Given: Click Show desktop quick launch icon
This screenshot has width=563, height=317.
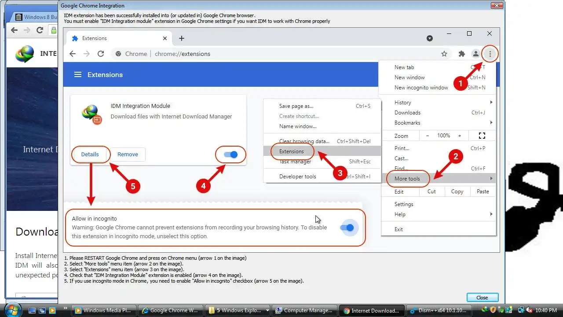Looking at the screenshot, I should tap(32, 310).
